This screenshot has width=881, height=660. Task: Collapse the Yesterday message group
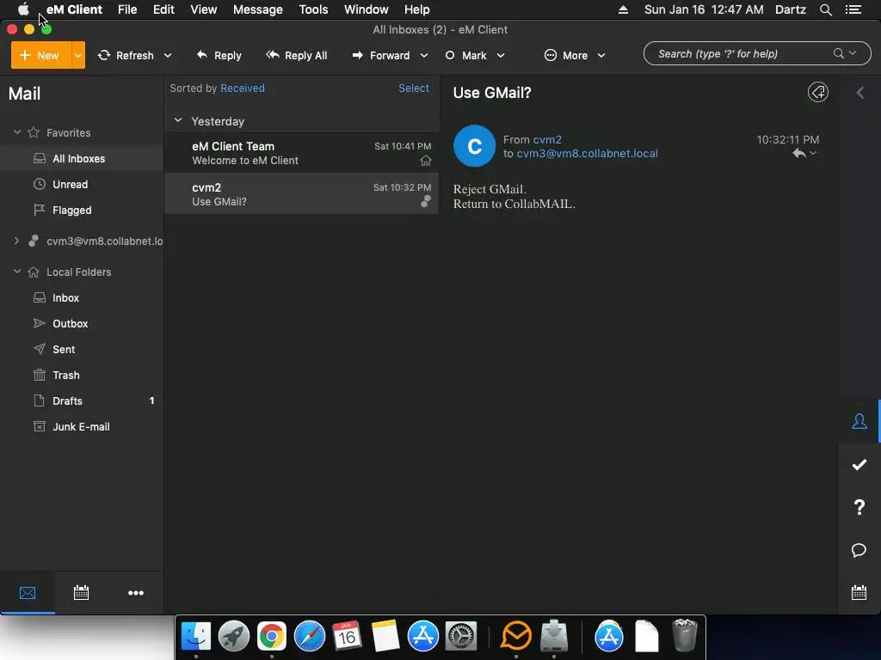(178, 120)
